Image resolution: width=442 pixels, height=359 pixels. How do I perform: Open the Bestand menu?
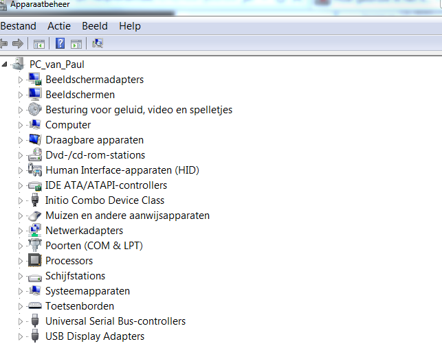point(19,26)
